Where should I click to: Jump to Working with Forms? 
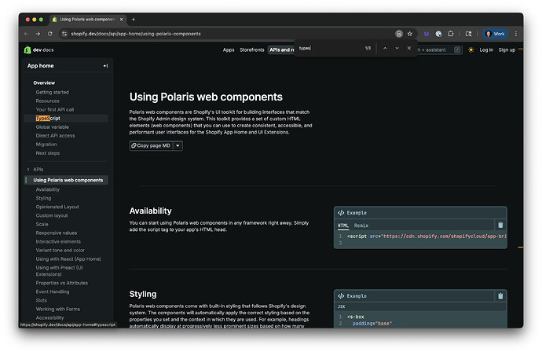click(57, 309)
